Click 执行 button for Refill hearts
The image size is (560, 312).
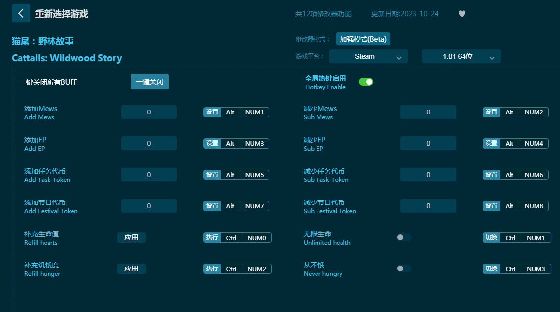(x=212, y=238)
